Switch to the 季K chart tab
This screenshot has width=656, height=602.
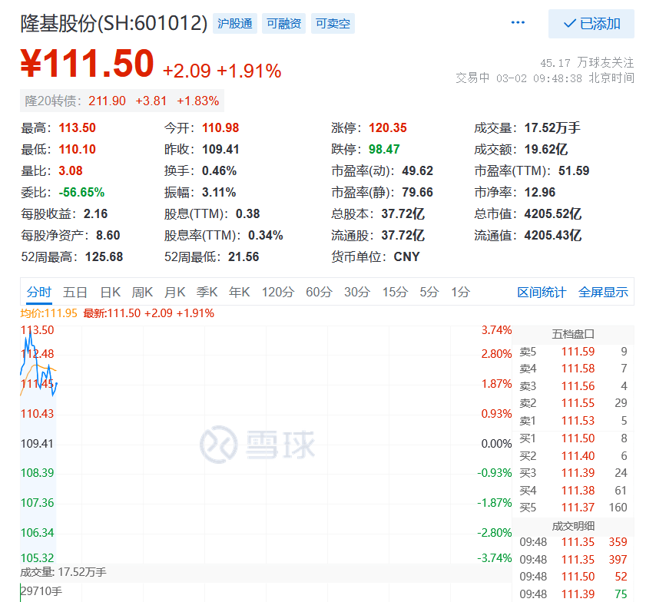pyautogui.click(x=207, y=292)
